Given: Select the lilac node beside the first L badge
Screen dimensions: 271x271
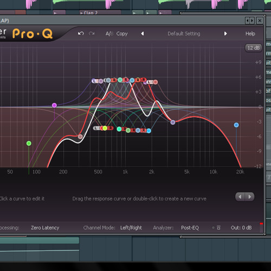Looking at the screenshot, I should point(101,81).
